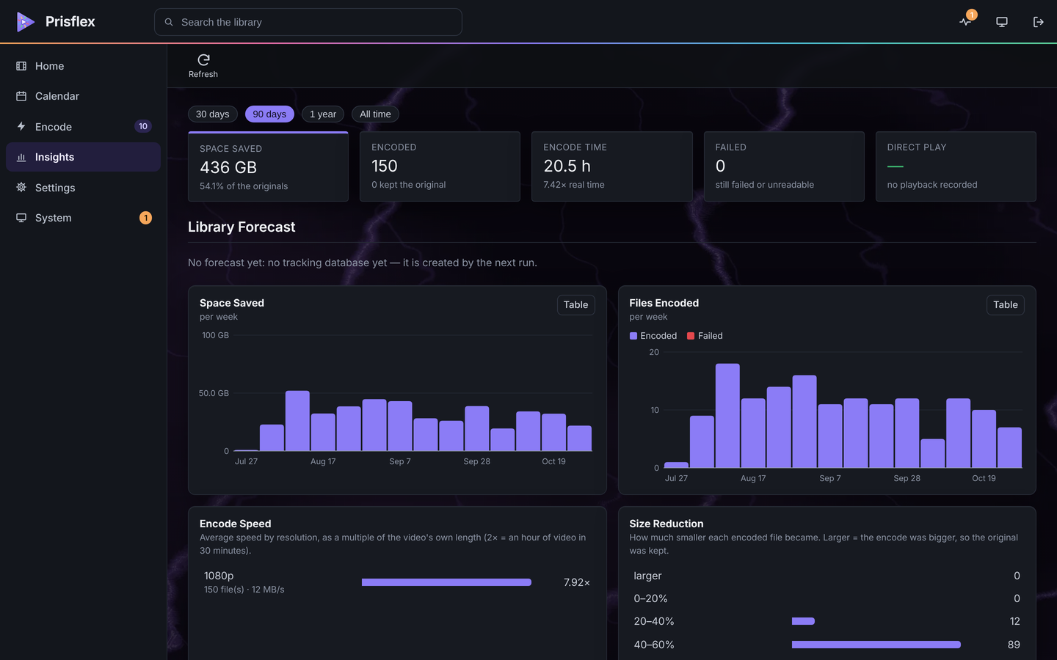The height and width of the screenshot is (660, 1057).
Task: Open the Settings page
Action: [83, 188]
